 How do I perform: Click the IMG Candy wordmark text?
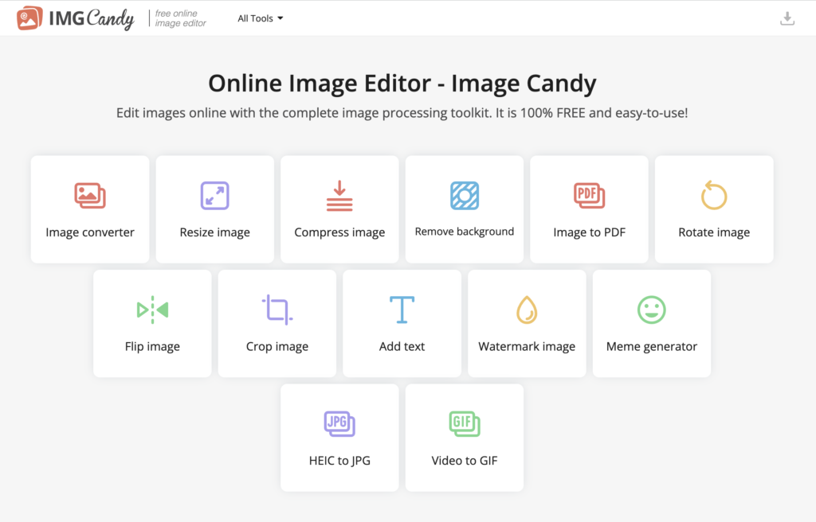pos(92,19)
